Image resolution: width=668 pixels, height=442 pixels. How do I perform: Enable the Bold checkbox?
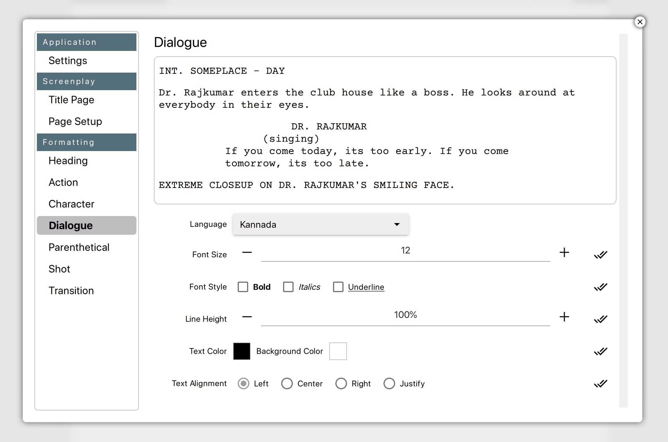pyautogui.click(x=243, y=287)
